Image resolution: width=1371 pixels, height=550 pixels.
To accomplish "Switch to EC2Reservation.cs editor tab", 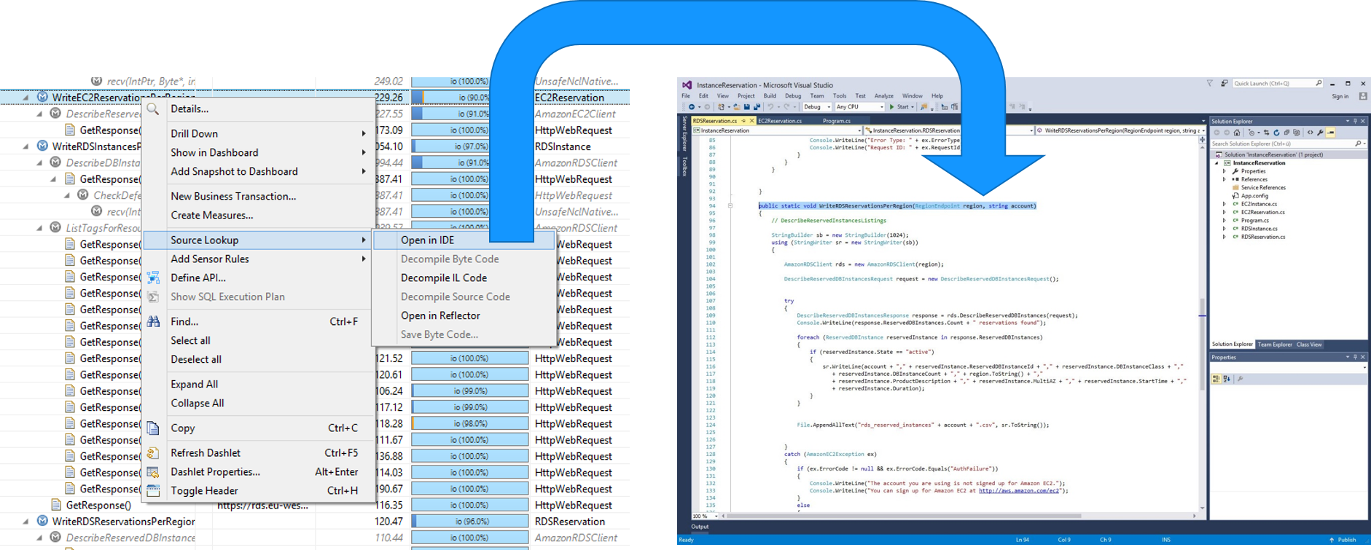I will 780,121.
